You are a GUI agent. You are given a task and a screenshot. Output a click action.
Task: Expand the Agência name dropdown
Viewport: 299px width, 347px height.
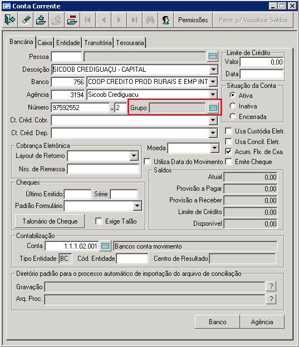[213, 95]
